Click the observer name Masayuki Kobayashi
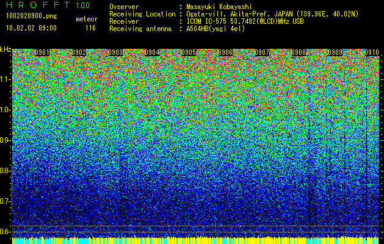Image resolution: width=384 pixels, height=244 pixels. [219, 7]
